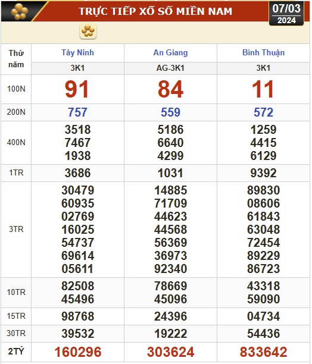Select number 02769 in Tây Ninh
This screenshot has height=364, width=312.
click(77, 216)
